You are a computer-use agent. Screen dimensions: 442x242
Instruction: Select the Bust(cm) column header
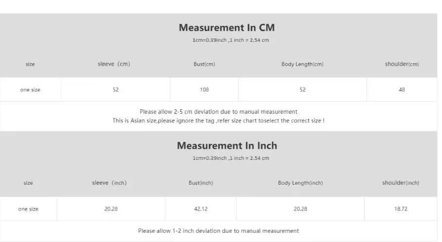pyautogui.click(x=204, y=64)
